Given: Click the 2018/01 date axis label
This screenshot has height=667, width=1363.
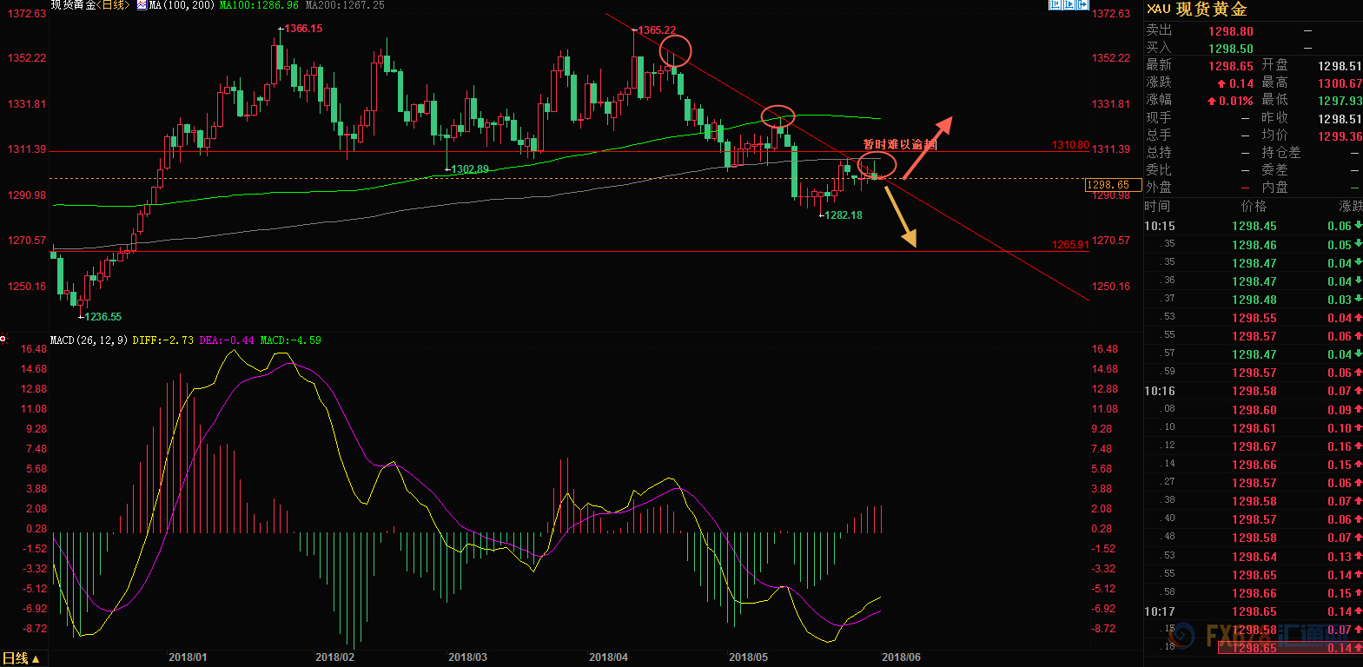Looking at the screenshot, I should (x=188, y=657).
